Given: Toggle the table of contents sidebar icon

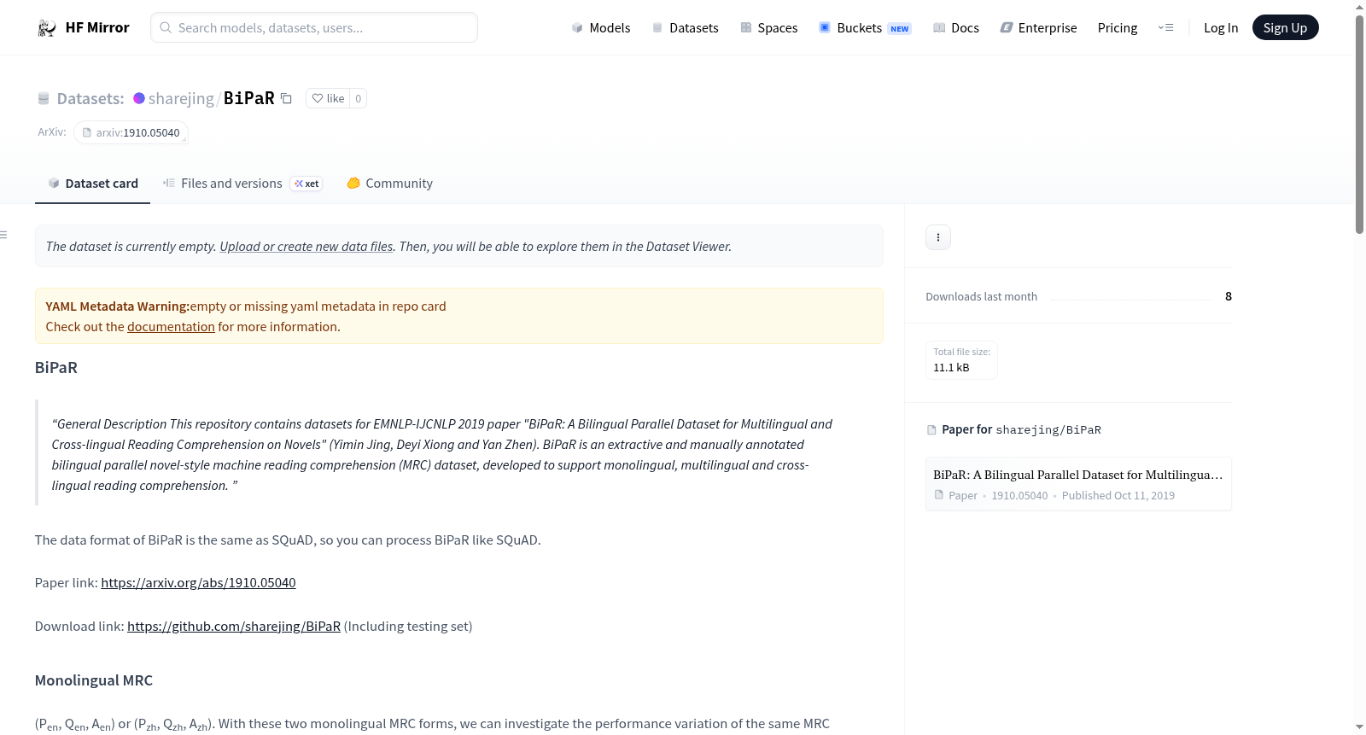Looking at the screenshot, I should click(4, 235).
